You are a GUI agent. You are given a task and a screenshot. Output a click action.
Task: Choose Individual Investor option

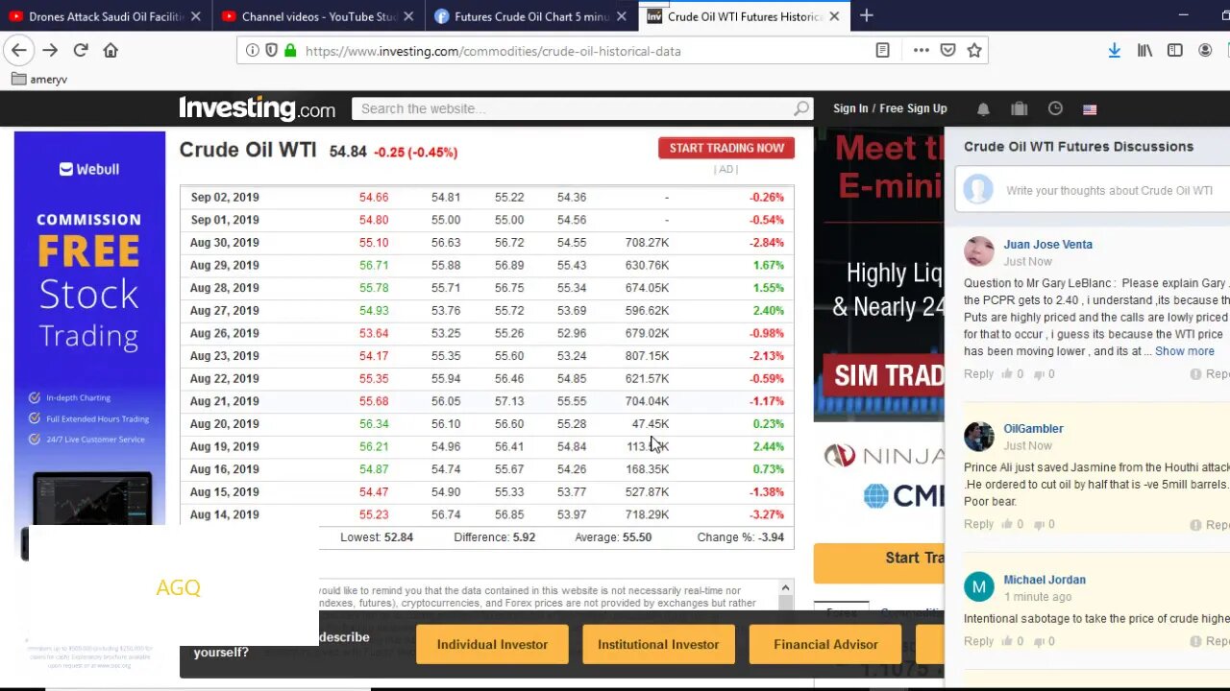(492, 644)
